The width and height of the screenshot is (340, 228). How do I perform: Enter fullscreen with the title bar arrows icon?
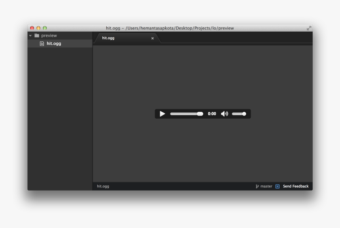(x=309, y=28)
